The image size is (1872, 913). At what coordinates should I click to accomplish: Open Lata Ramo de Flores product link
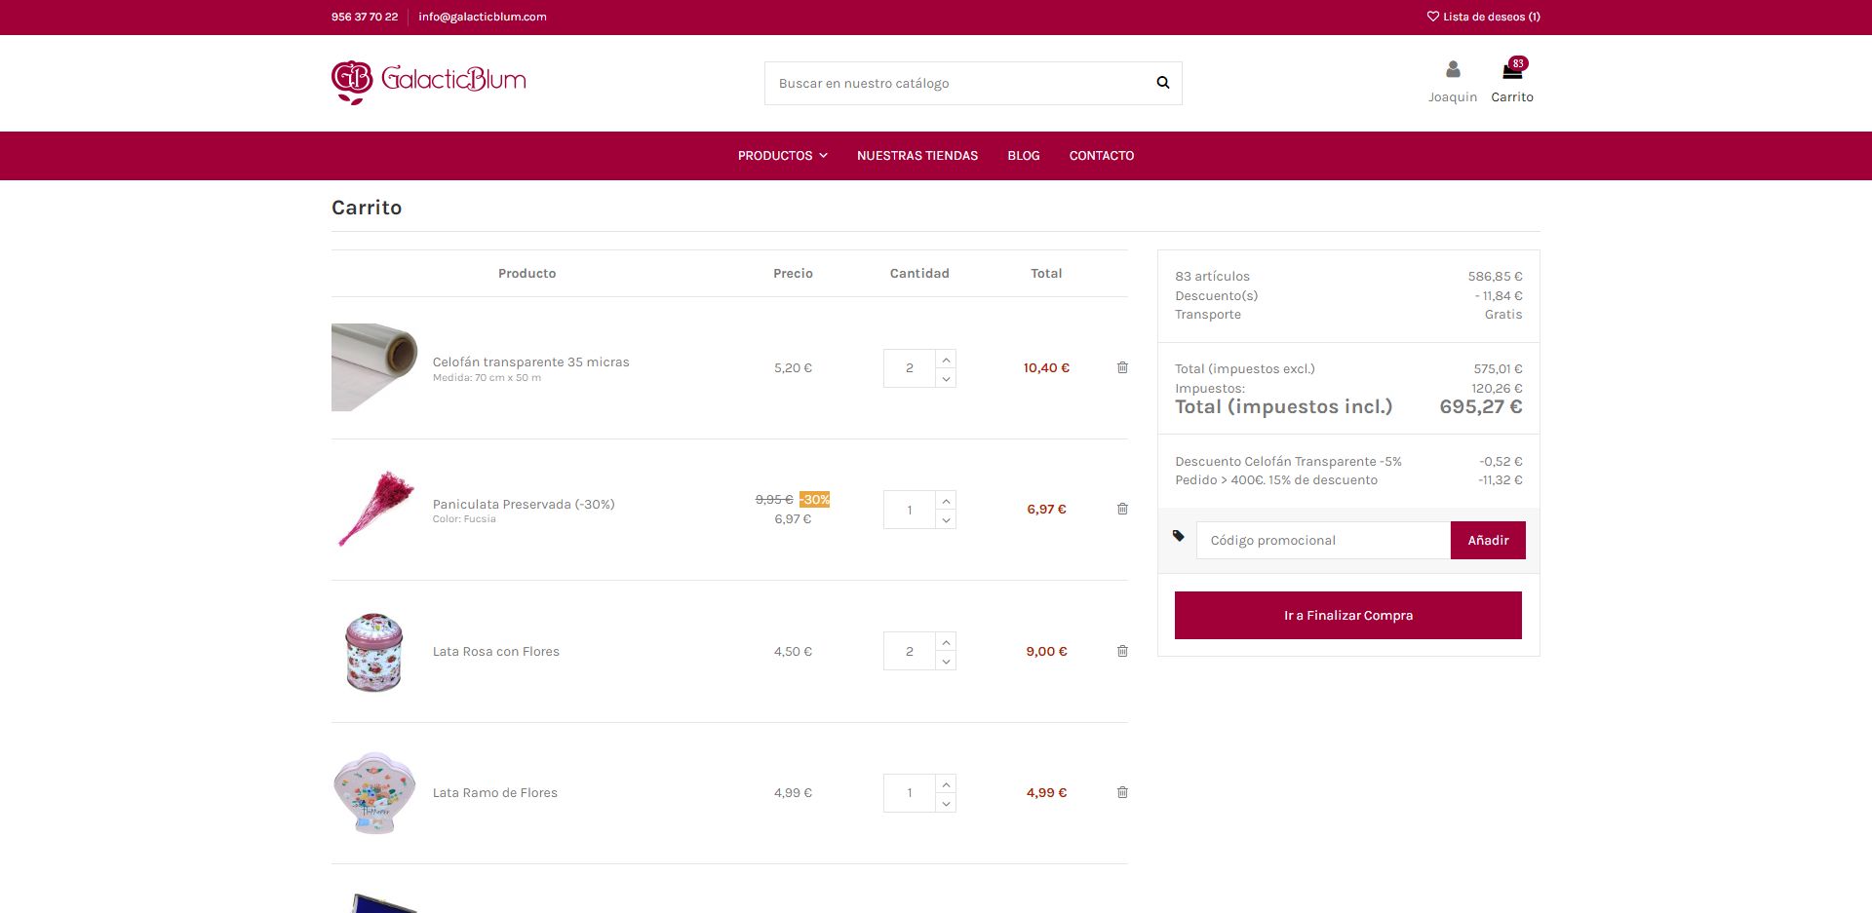(x=495, y=792)
